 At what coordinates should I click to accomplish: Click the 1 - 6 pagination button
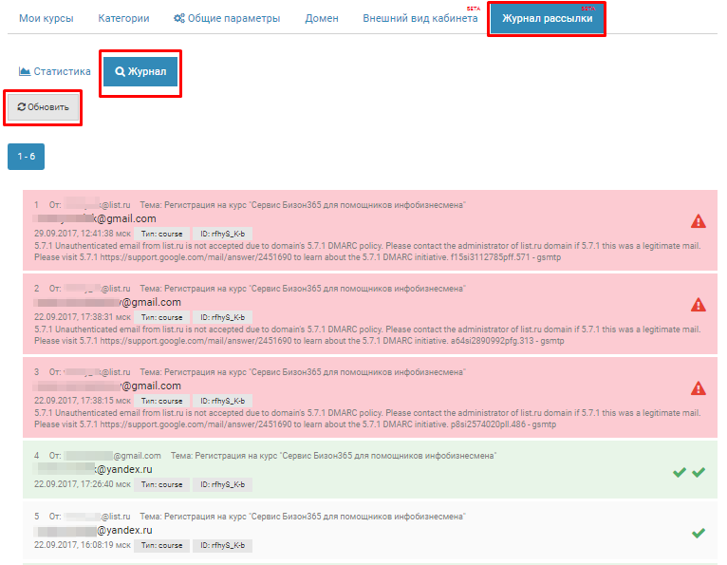coord(26,157)
